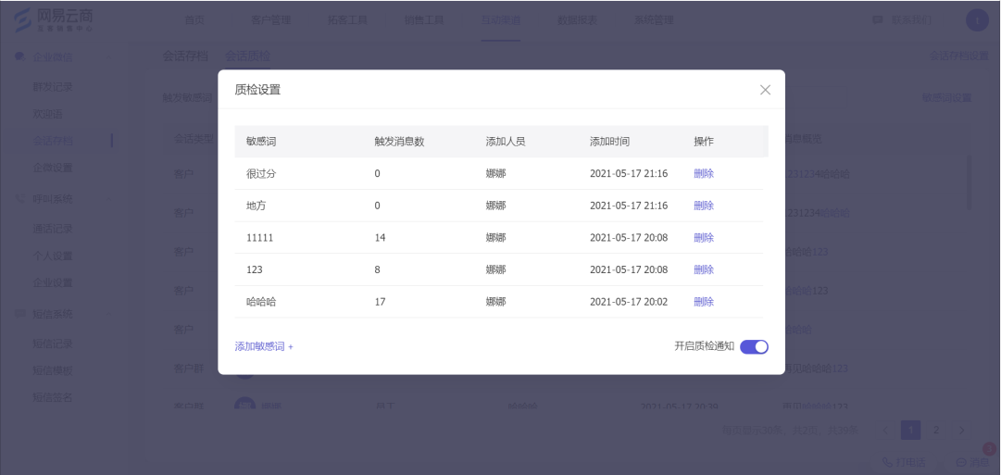
Task: Open the 数据报表 menu
Action: (577, 20)
